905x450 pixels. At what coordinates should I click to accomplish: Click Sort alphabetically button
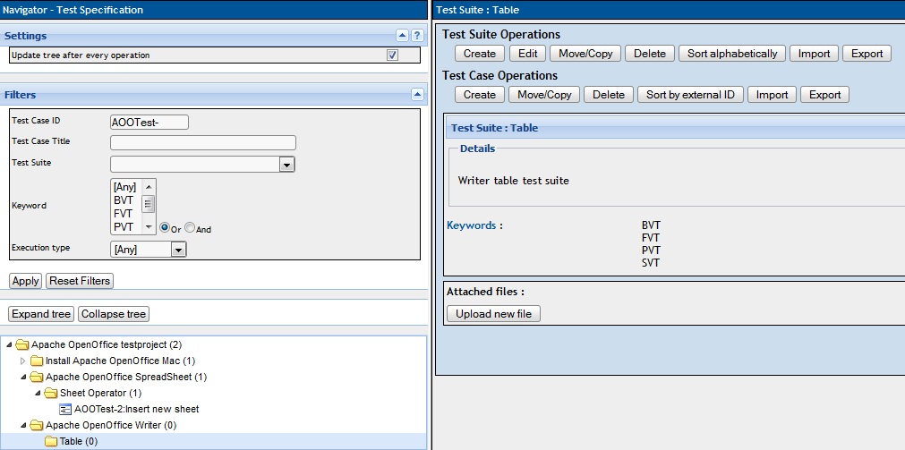pos(732,54)
